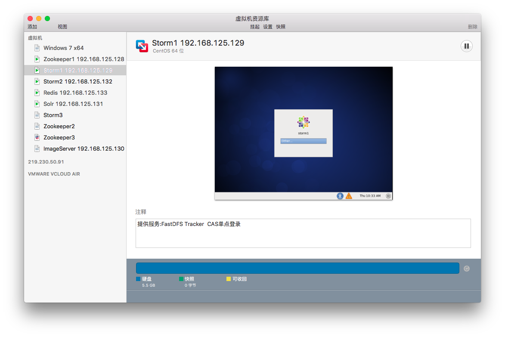
Task: Select the Solr 192.168.125.131 entry
Action: point(73,104)
